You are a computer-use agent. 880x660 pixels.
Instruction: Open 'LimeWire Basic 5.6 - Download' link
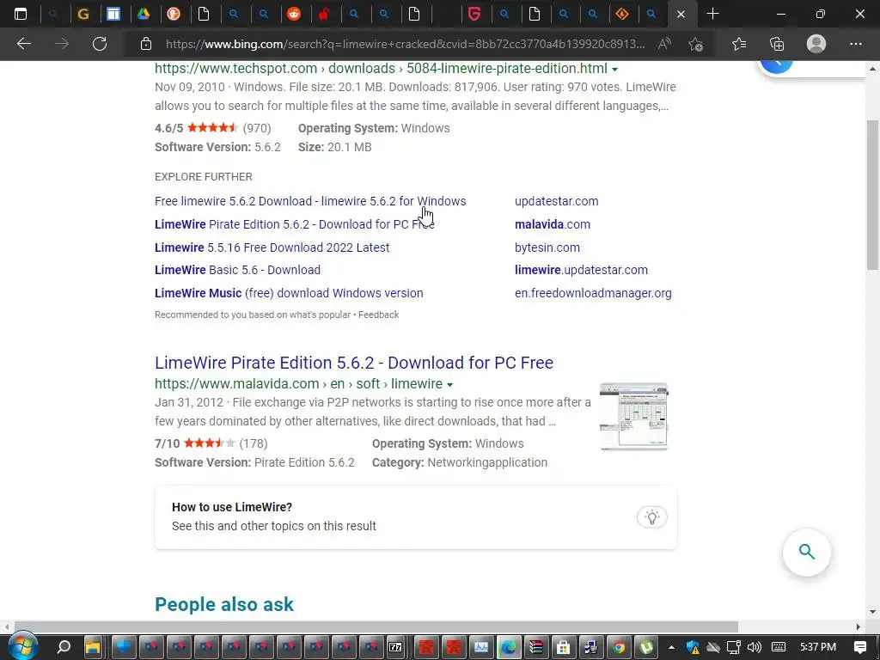pyautogui.click(x=237, y=270)
